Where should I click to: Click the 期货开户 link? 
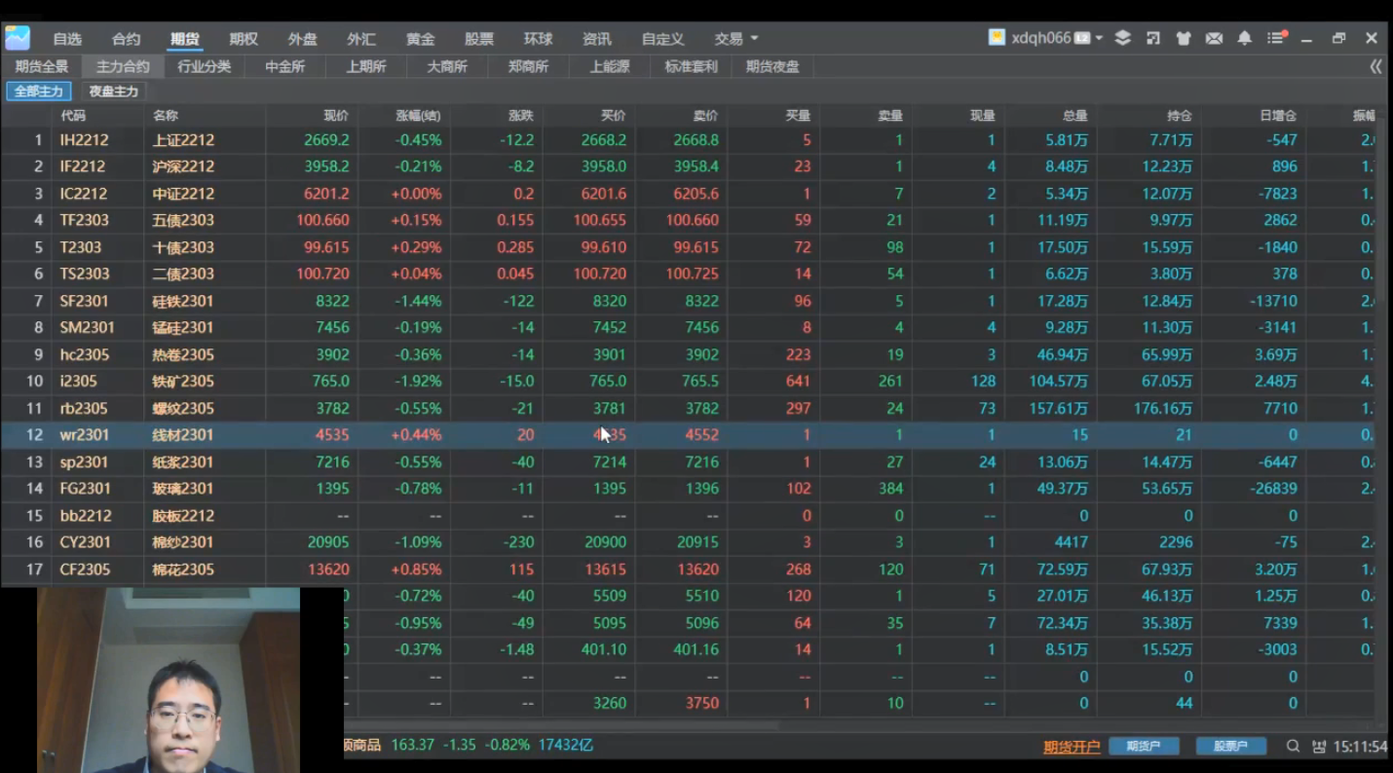point(1072,747)
